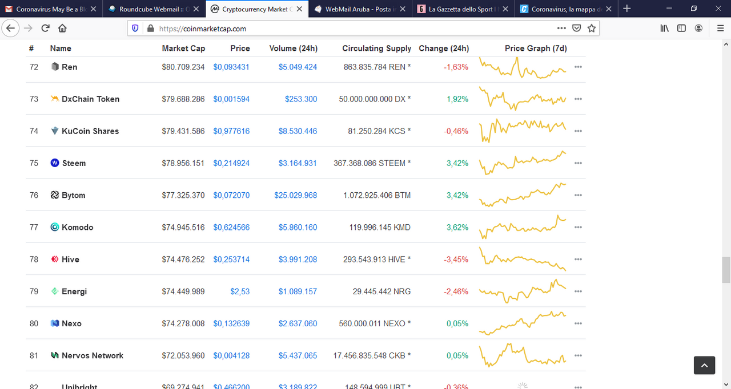The image size is (731, 389).
Task: Open the row options menu for Nervos Network
Action: 578,355
